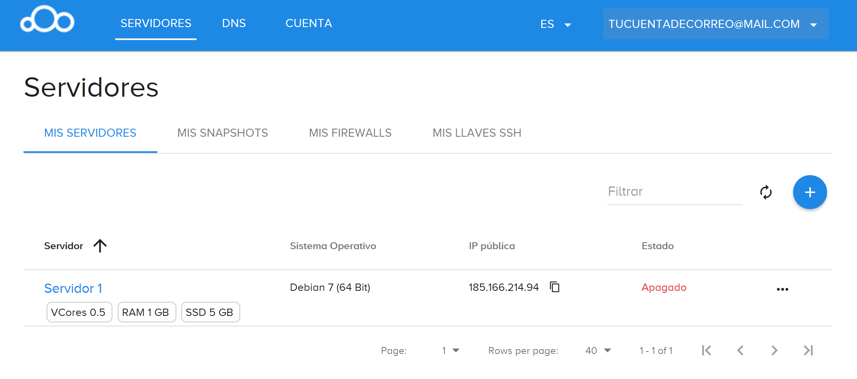Refresh the server list
Viewport: 857px width, 379px height.
[x=766, y=192]
